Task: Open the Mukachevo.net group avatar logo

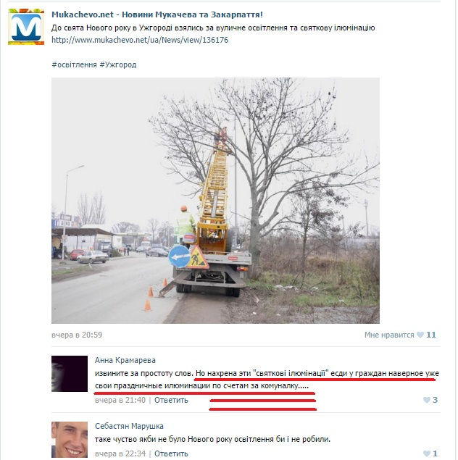Action: (26, 27)
